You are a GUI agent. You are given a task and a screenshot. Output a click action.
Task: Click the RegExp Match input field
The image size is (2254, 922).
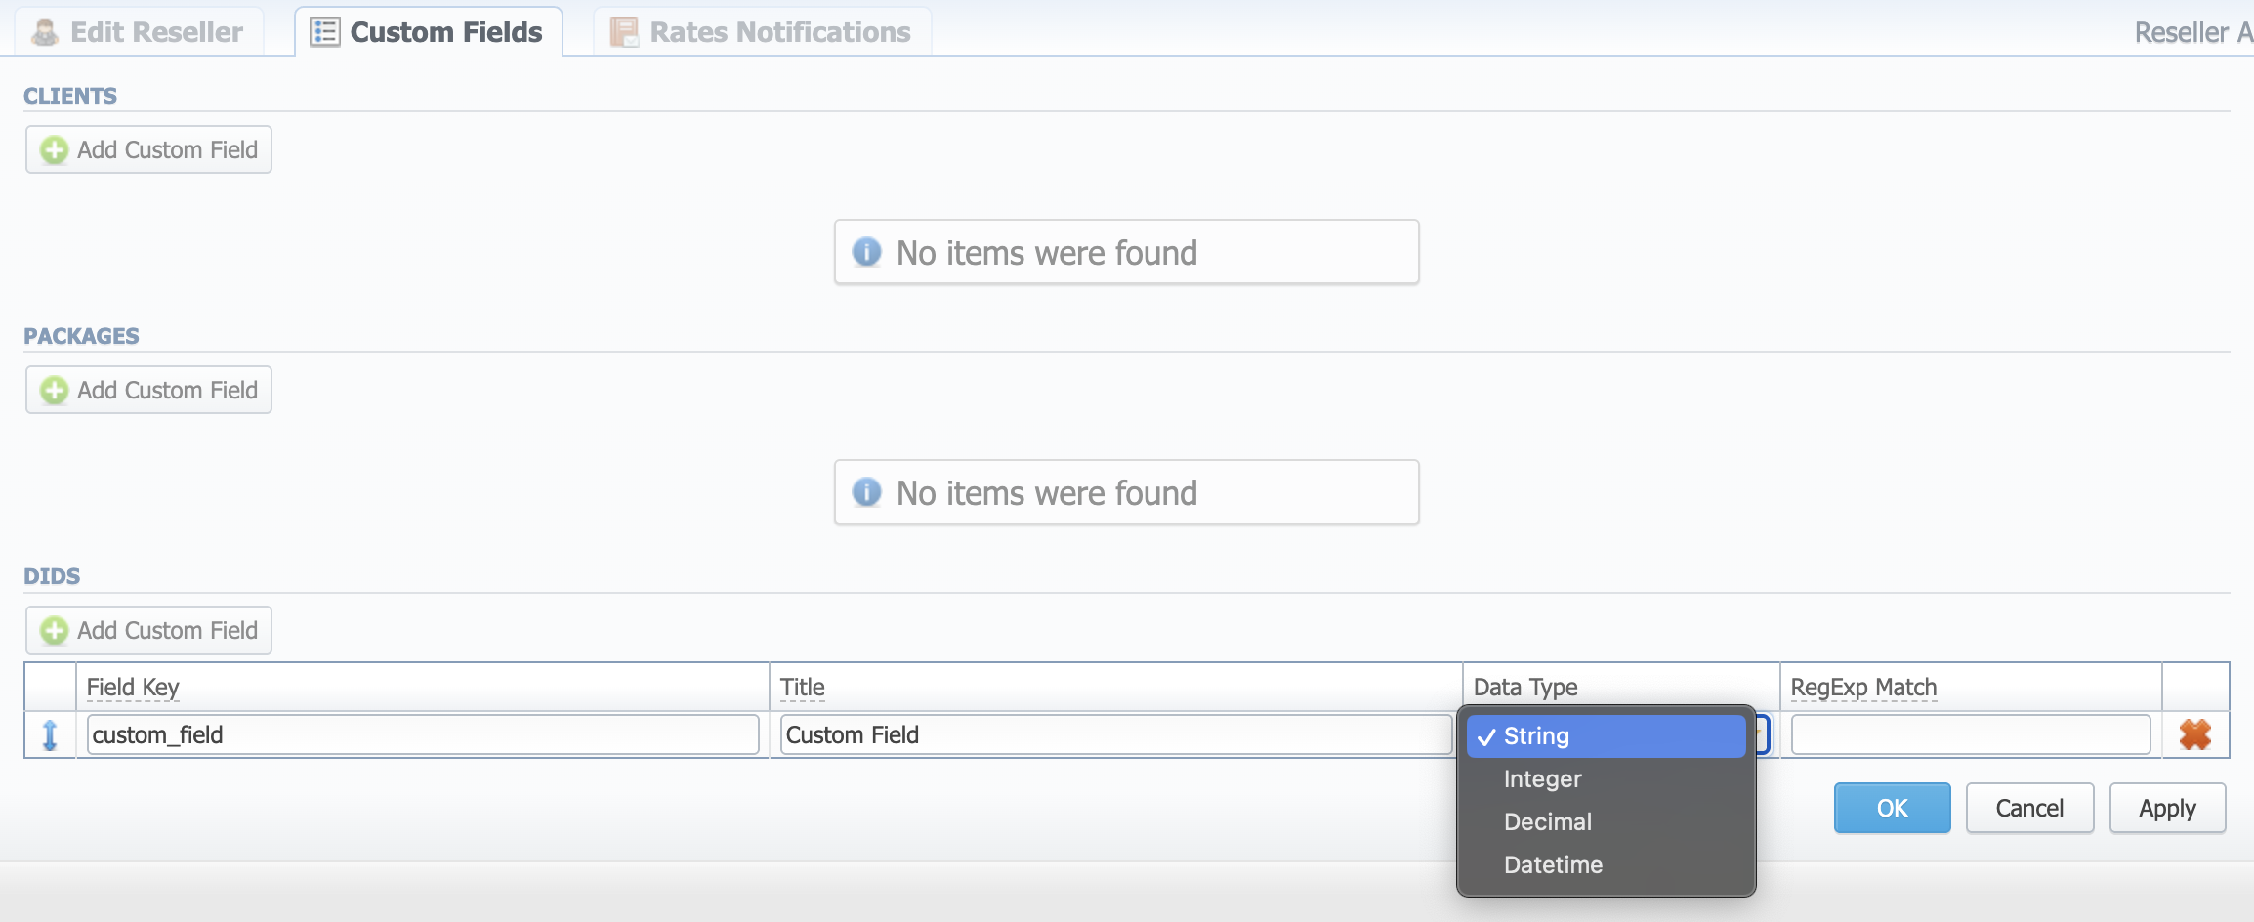pyautogui.click(x=1970, y=734)
